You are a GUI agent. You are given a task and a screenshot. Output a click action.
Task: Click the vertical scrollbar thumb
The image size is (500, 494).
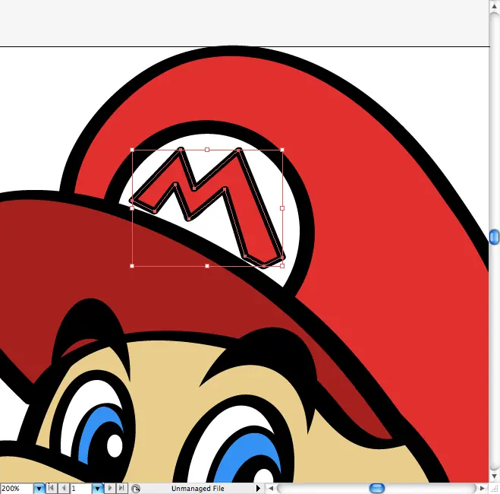494,237
